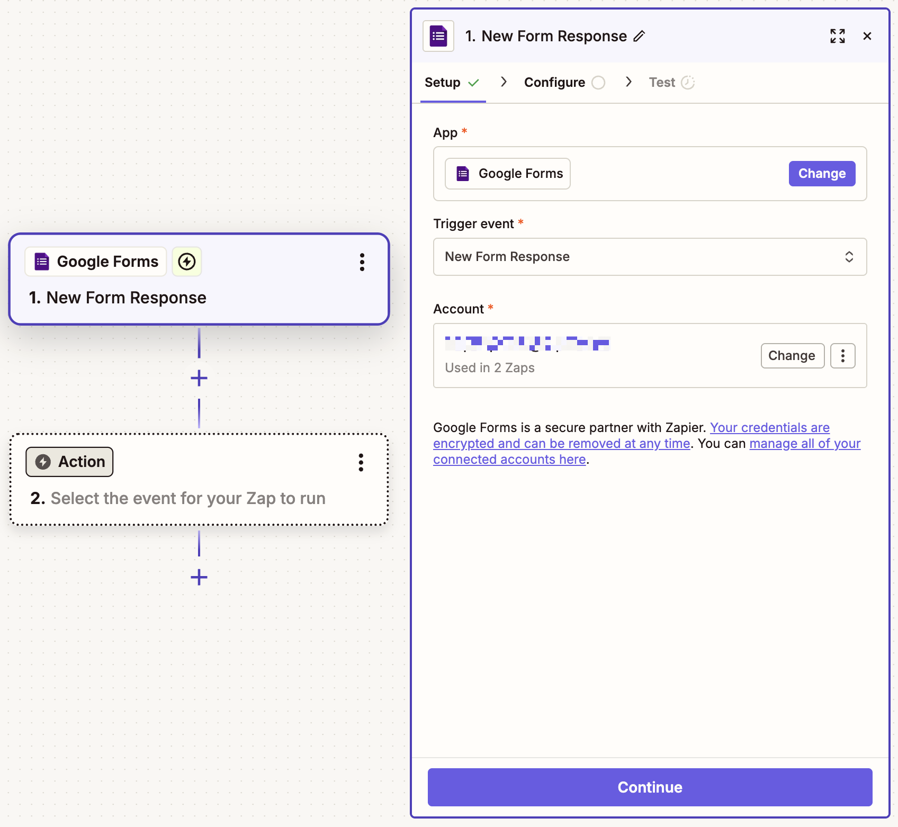Click the Google Forms icon in the panel header
Viewport: 898px width, 827px height.
[x=438, y=35]
